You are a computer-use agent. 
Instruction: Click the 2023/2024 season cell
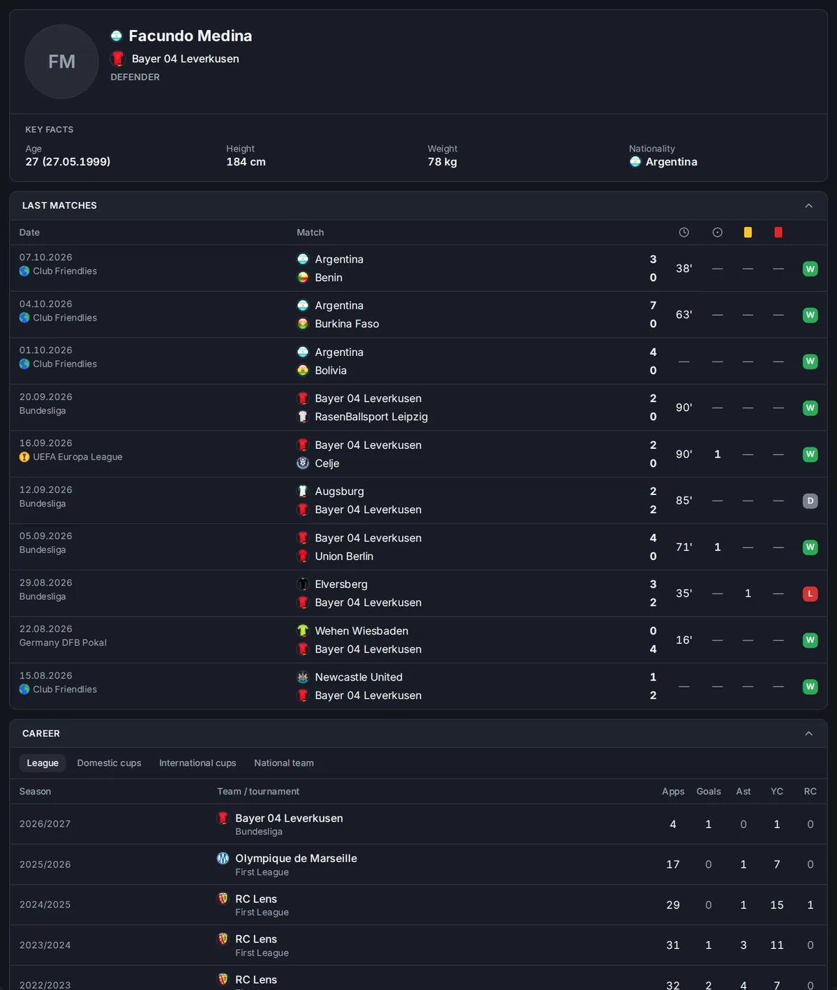tap(45, 945)
